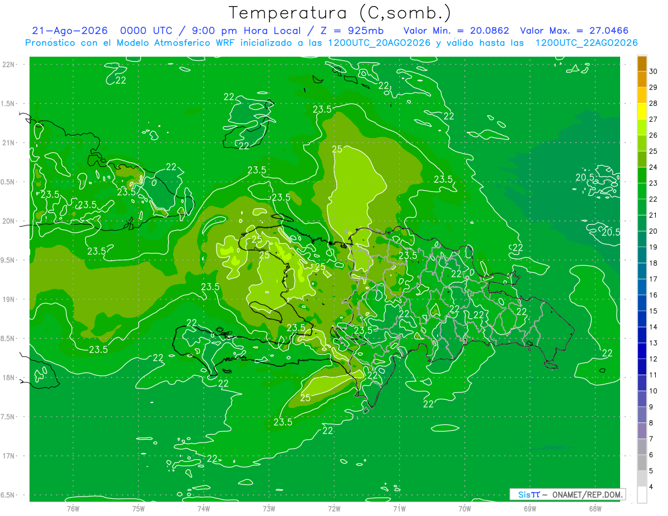Click the "73W" longitude axis label
The image size is (668, 516).
(269, 509)
